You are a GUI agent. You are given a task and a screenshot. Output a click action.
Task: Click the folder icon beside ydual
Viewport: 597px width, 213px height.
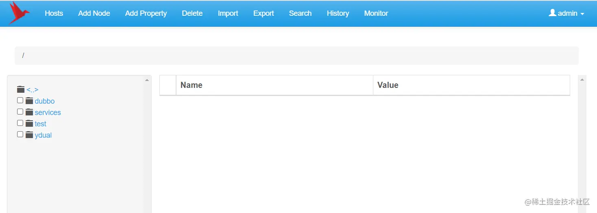coord(29,135)
